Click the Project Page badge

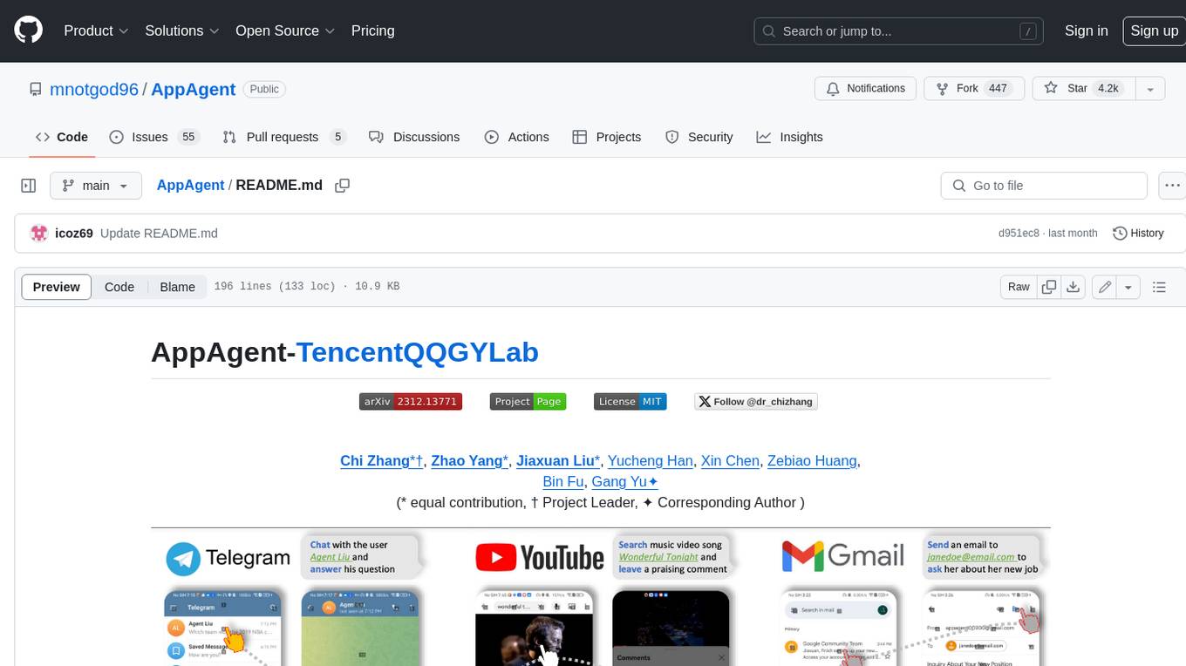click(528, 401)
